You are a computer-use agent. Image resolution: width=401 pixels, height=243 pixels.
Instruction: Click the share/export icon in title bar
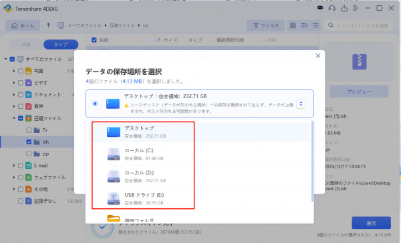[344, 8]
